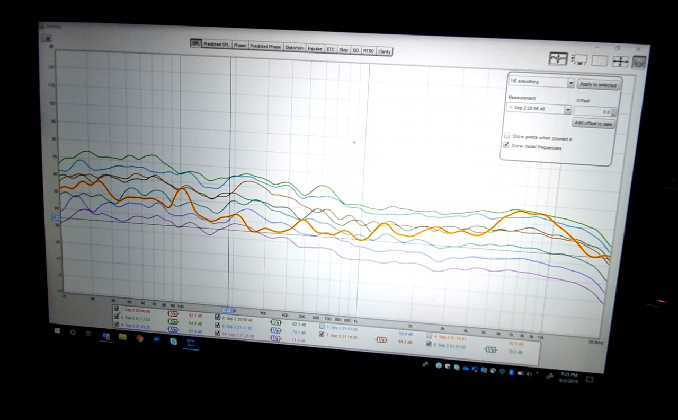Open the RT60 tab
Viewport: 678px width, 420px height.
tap(369, 51)
